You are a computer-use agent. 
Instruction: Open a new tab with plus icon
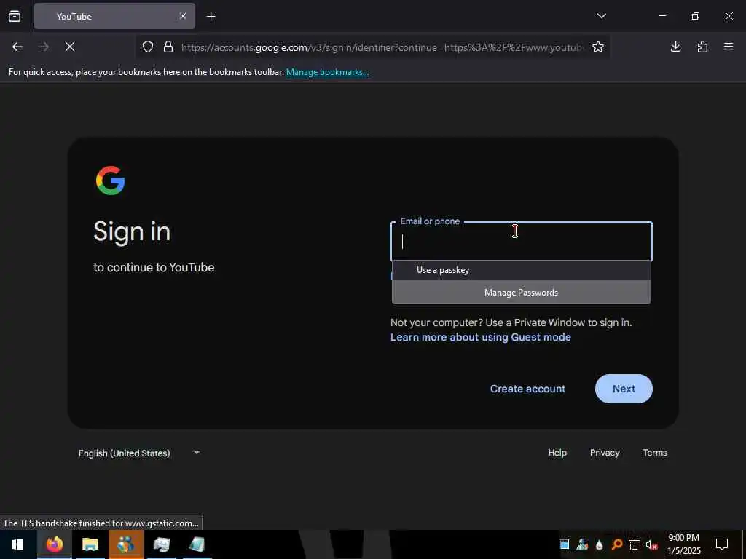pos(211,17)
